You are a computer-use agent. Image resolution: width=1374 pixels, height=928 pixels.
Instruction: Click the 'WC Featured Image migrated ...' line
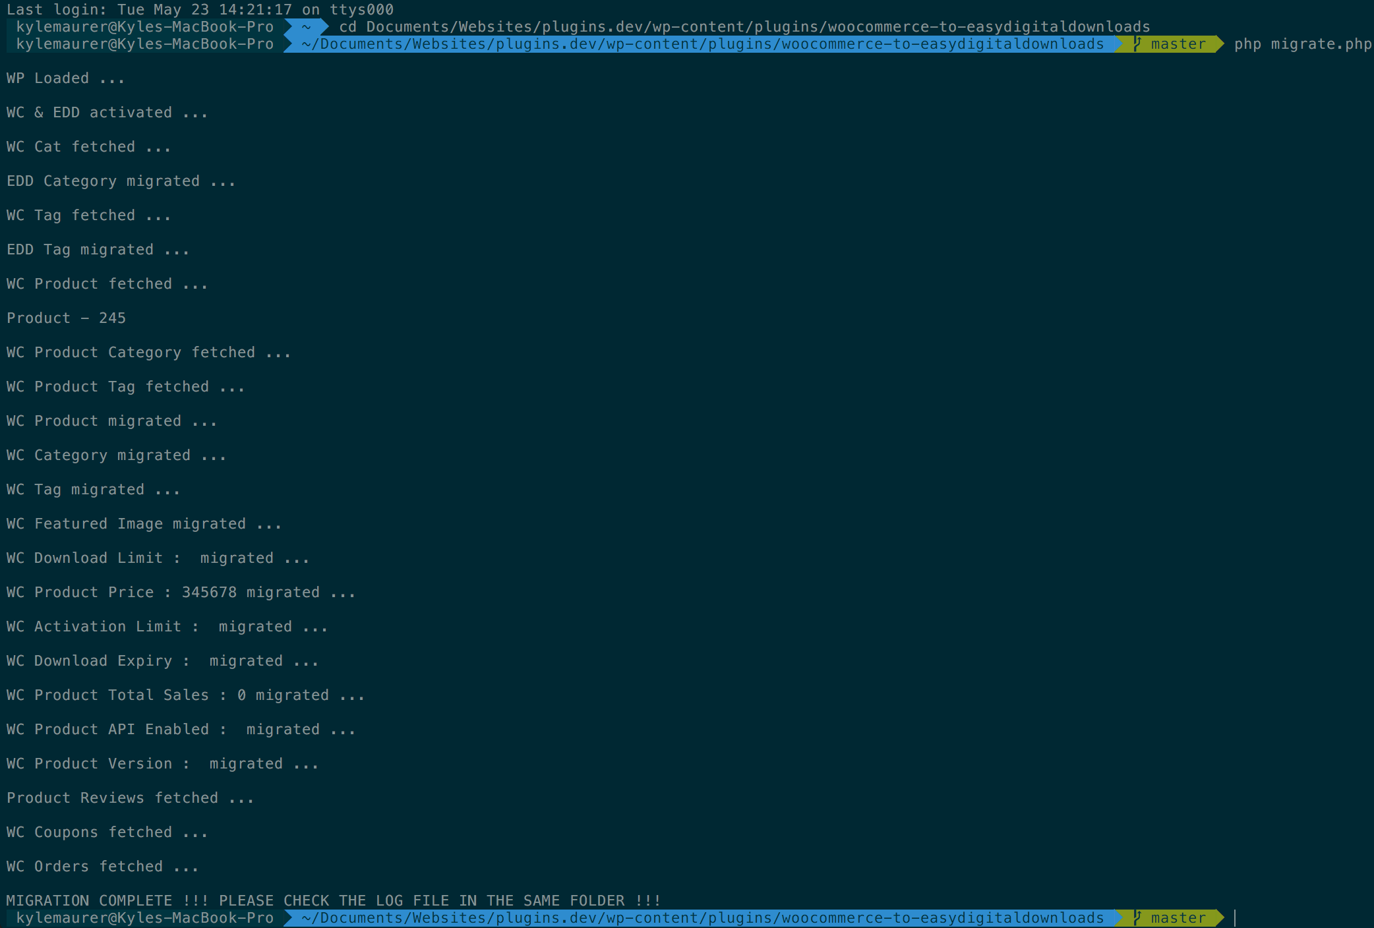(144, 523)
